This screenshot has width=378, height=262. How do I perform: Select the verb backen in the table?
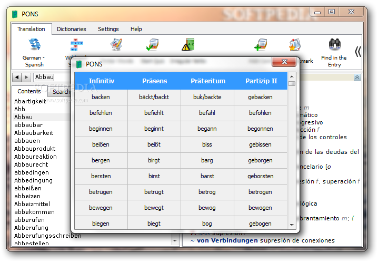(101, 97)
